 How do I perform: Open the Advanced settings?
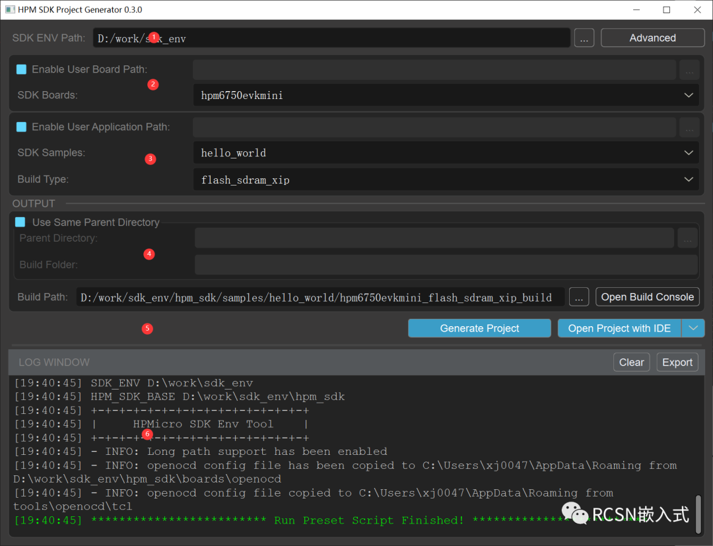[652, 38]
